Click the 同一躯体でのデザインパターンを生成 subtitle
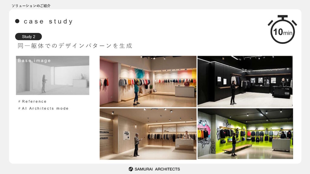The height and width of the screenshot is (174, 310). click(x=75, y=46)
